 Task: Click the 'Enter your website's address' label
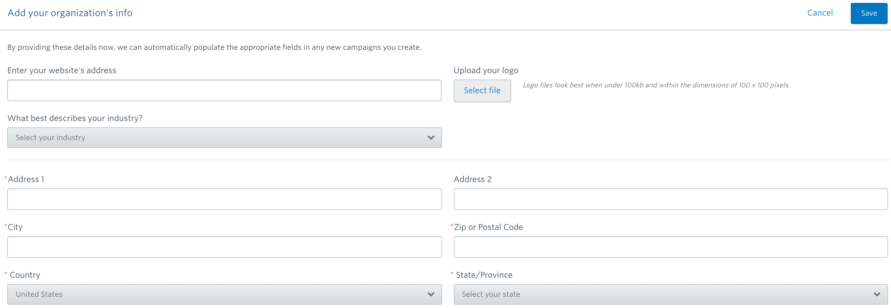tap(62, 70)
